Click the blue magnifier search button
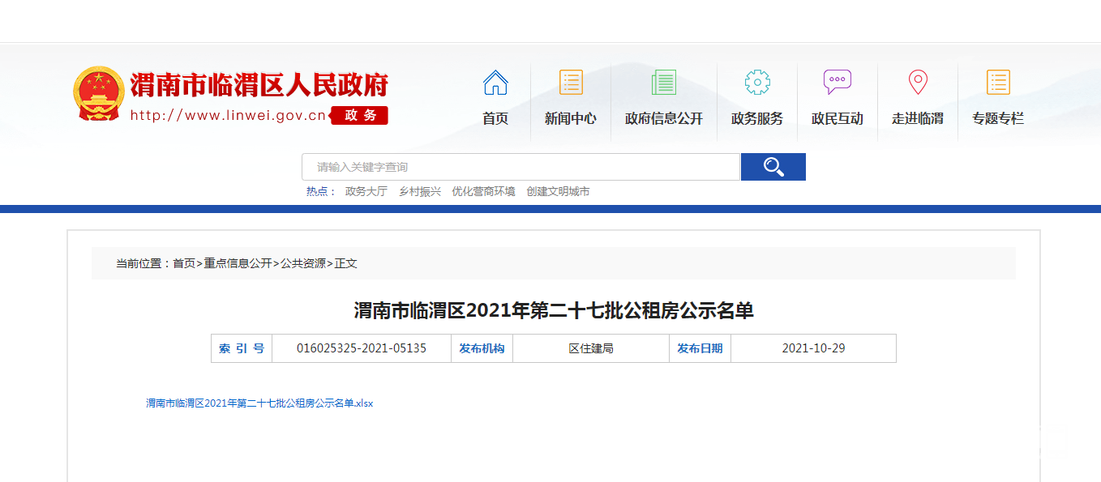 [773, 167]
